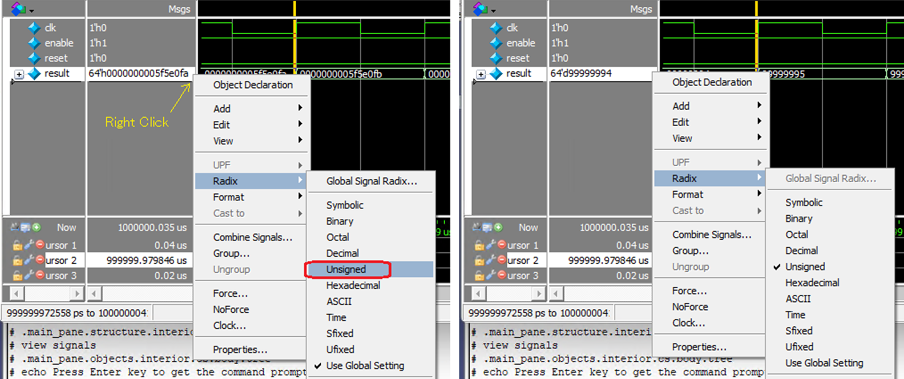Open dropdown arrow beside wave icon in left window
904x379 pixels.
(32, 10)
